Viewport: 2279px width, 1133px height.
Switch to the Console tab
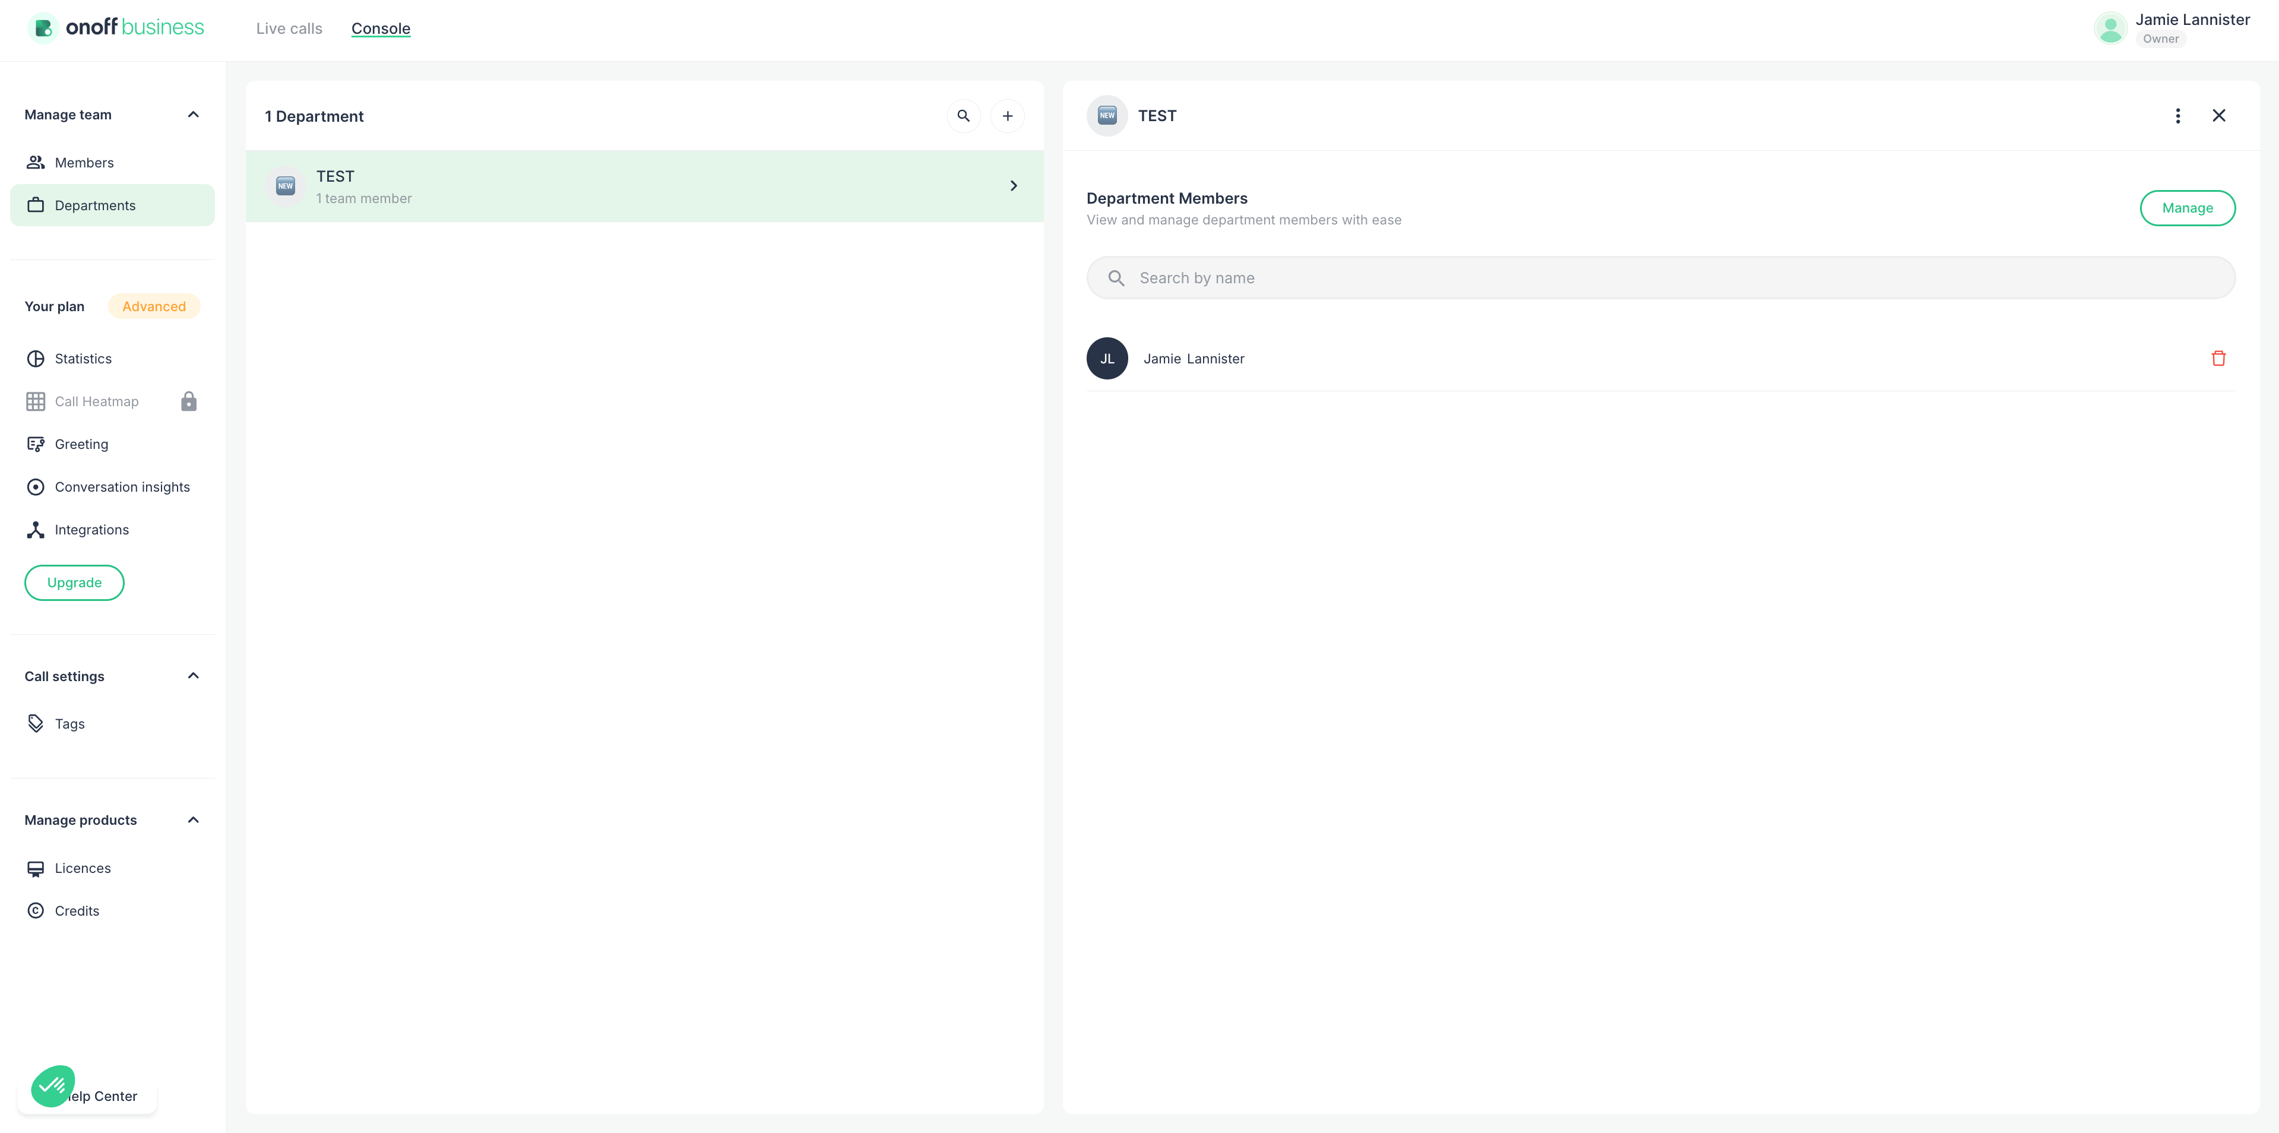coord(381,29)
